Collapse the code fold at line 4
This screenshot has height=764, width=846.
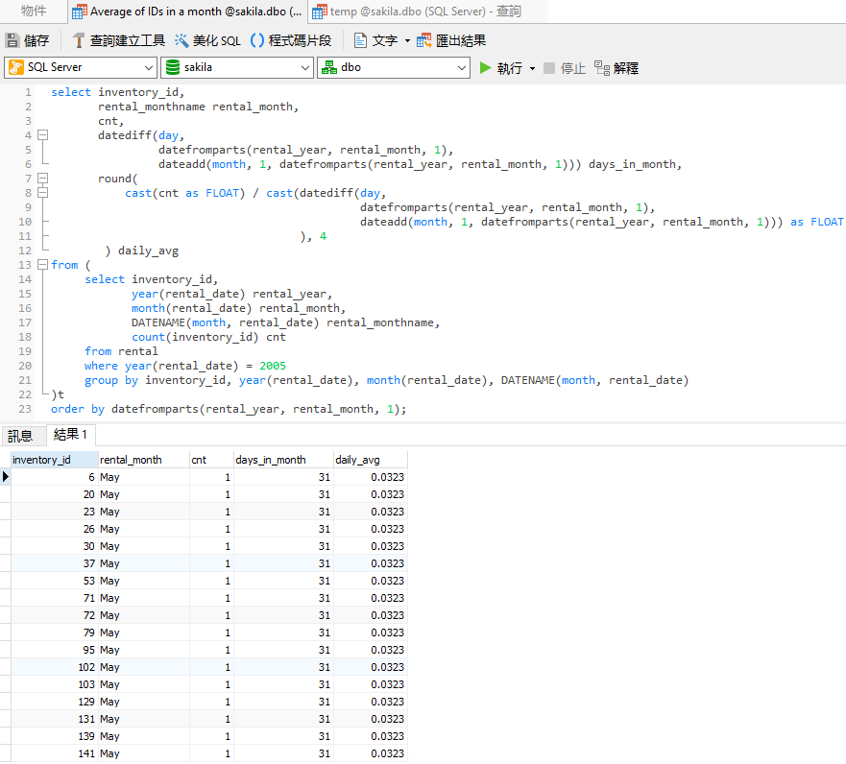pos(44,135)
